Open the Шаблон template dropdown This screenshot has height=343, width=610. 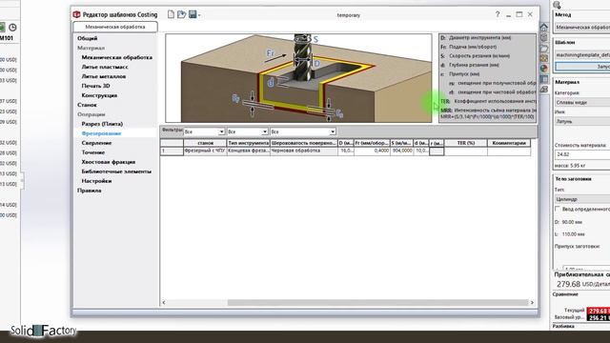[x=582, y=55]
